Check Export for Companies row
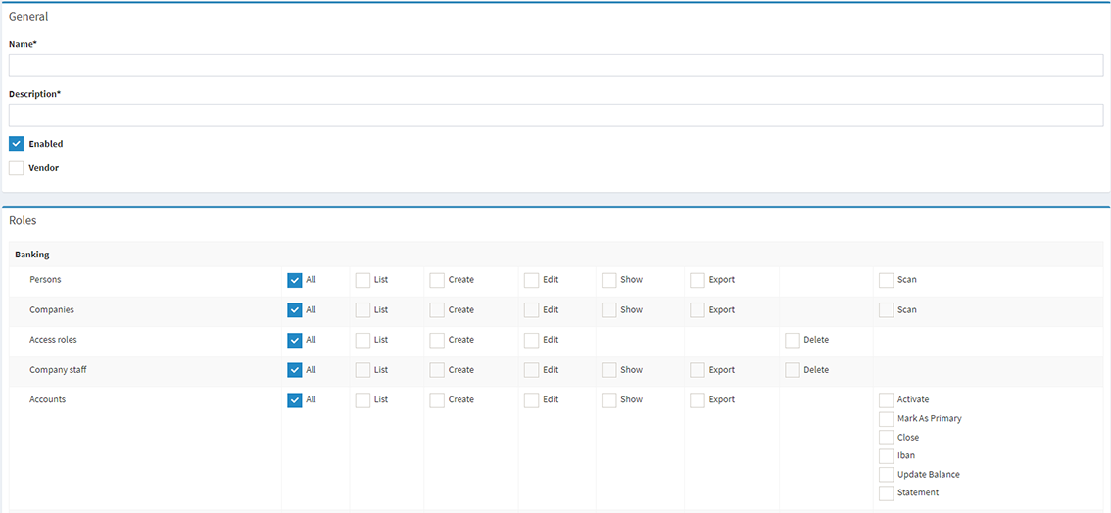Screen dimensions: 1111x513 pos(698,310)
